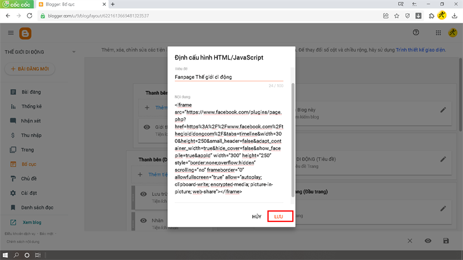Click the page's right scrollbar
This screenshot has height=260, width=463.
coord(460,94)
